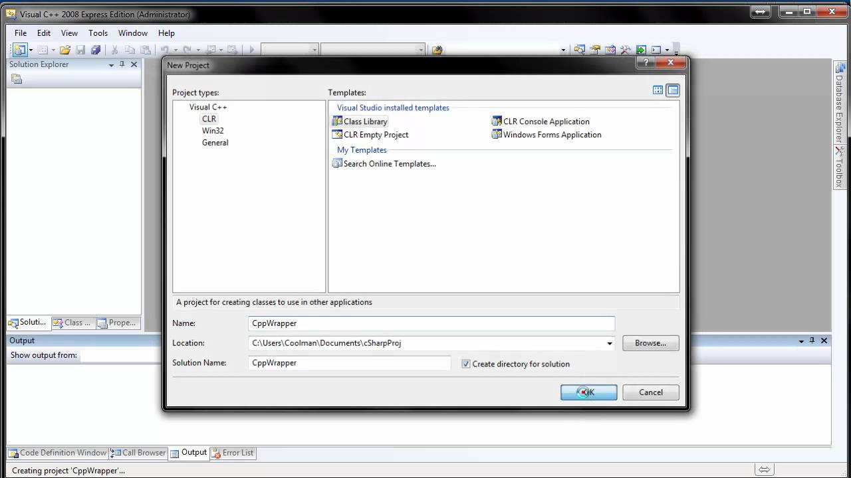Click the Command Window toolbar icon
This screenshot has height=478, width=851.
(656, 50)
